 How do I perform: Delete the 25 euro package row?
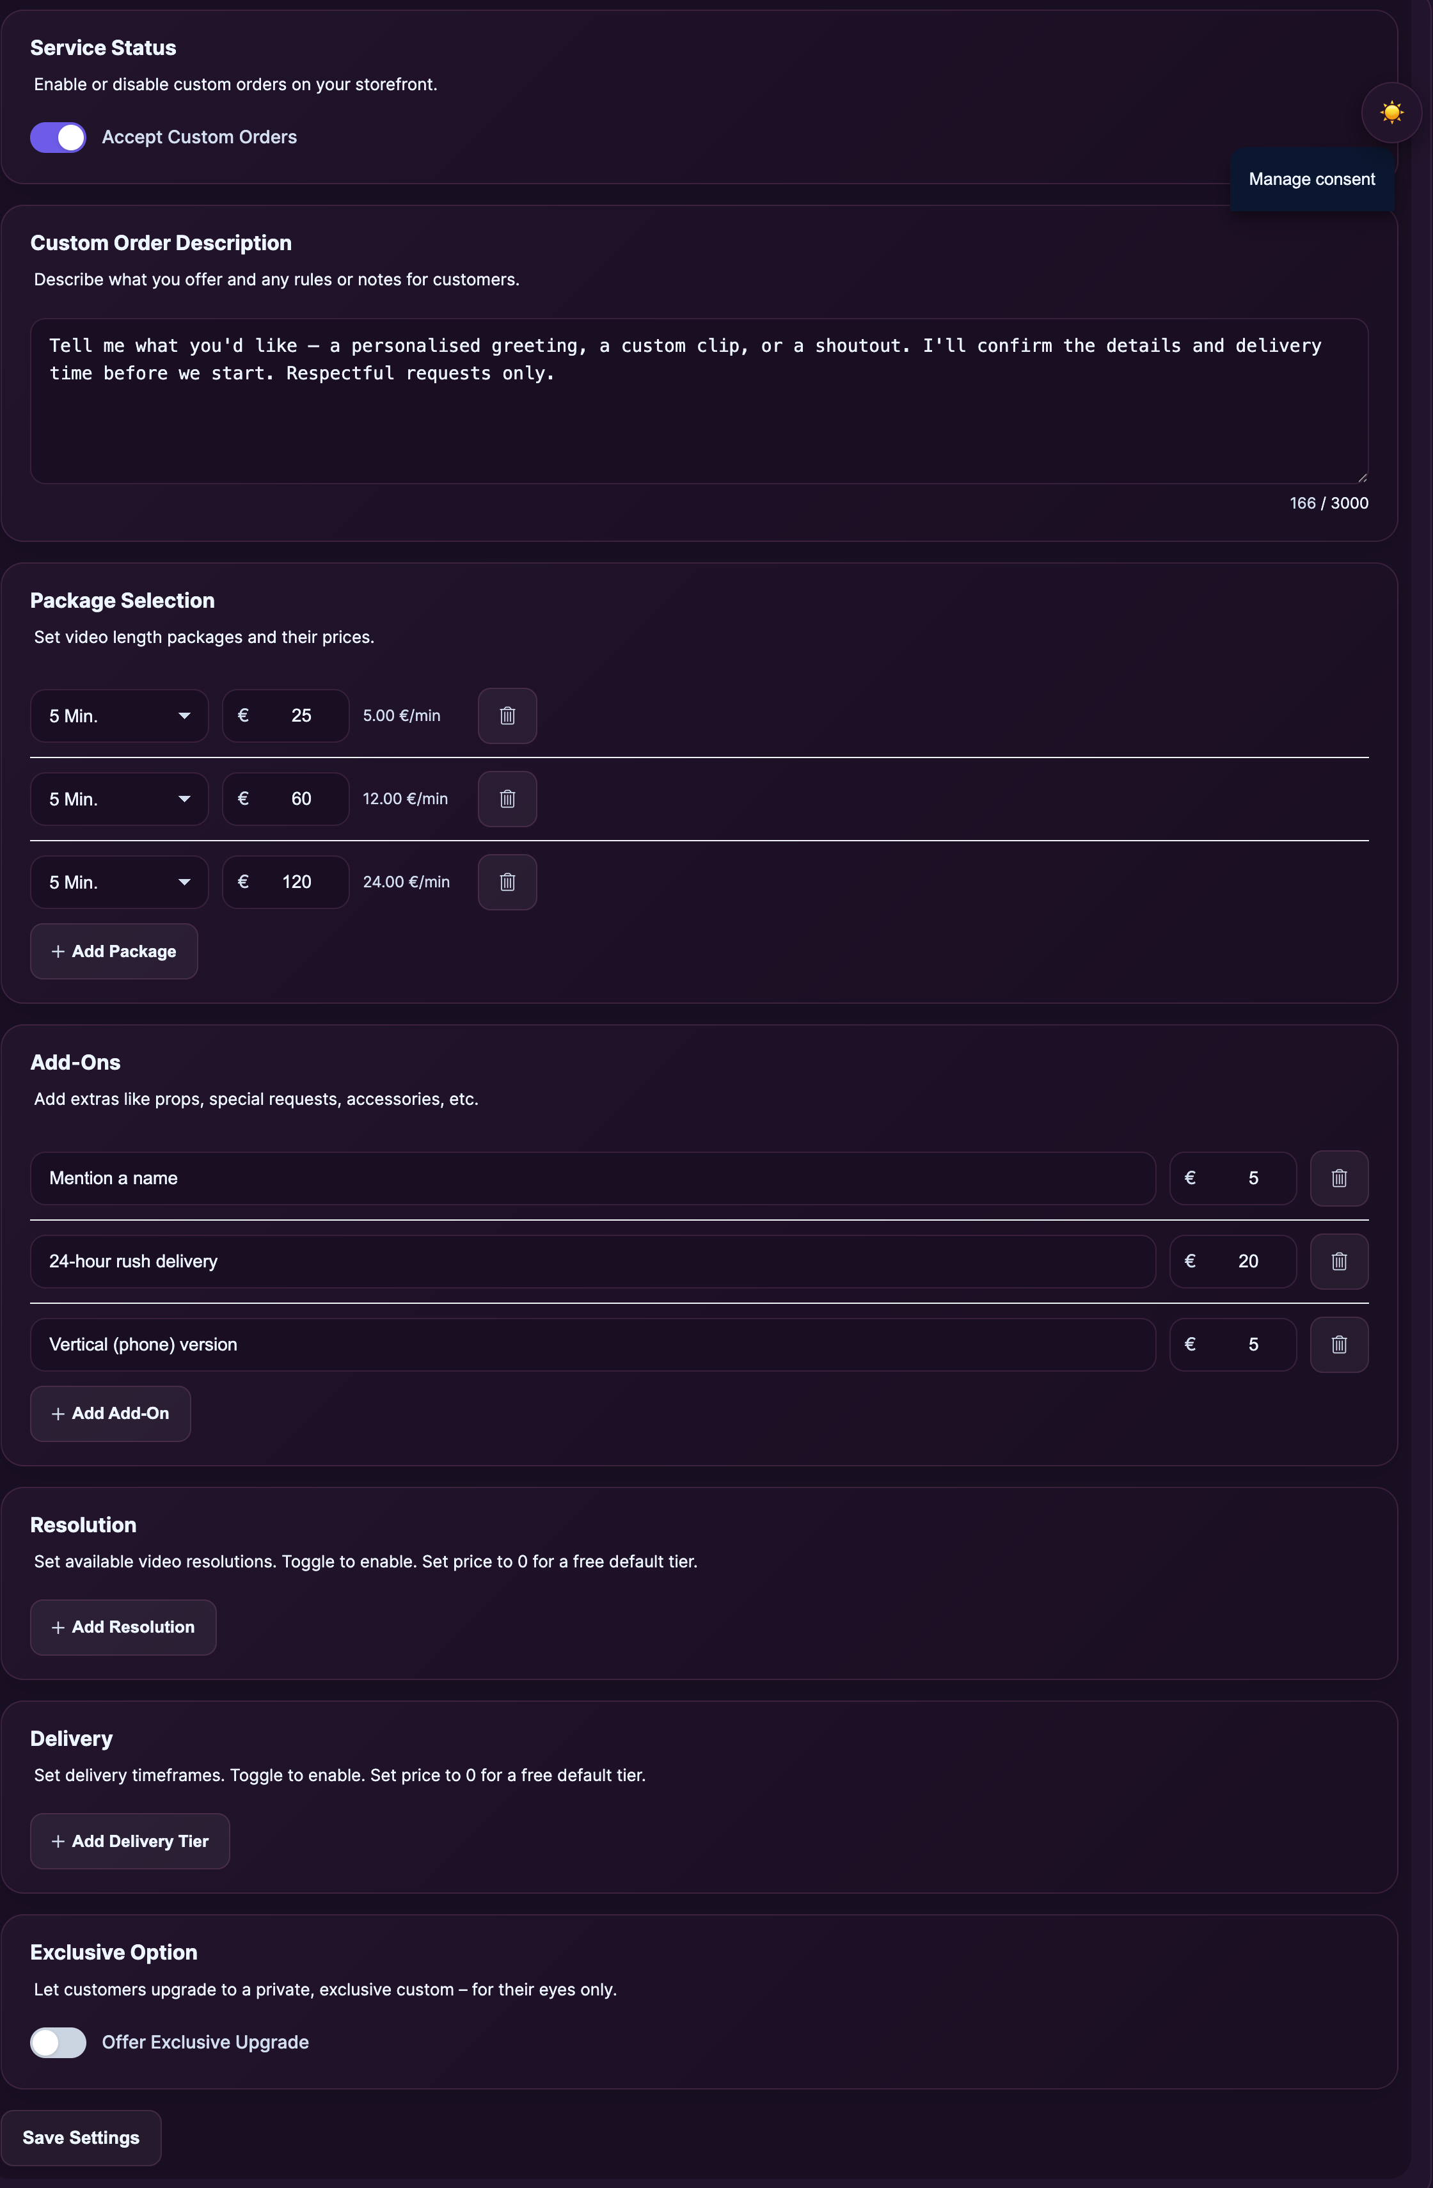point(507,715)
